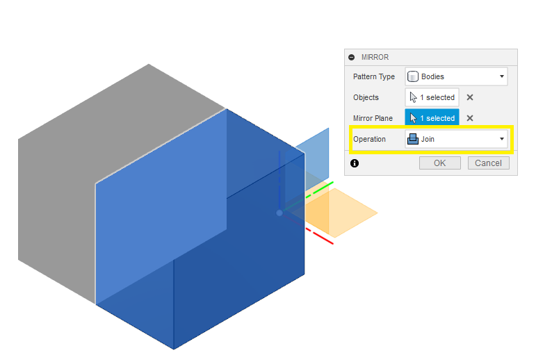Open the Operation dropdown showing Join
552x362 pixels.
pyautogui.click(x=456, y=139)
